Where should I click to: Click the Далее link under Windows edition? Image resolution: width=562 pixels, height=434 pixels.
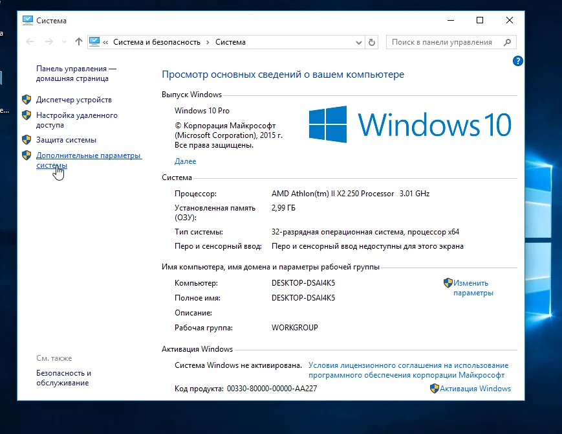pos(186,161)
